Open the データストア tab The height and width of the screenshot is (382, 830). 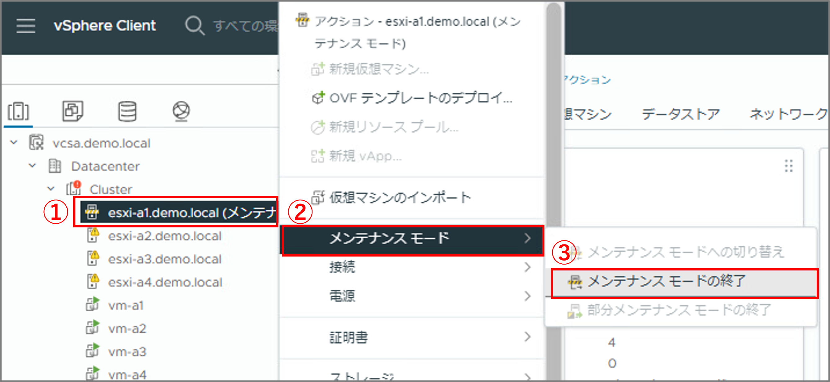tap(681, 114)
